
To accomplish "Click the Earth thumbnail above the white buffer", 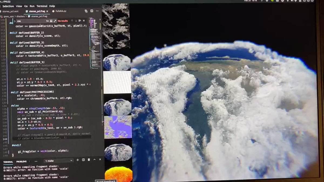I will coord(117,62).
